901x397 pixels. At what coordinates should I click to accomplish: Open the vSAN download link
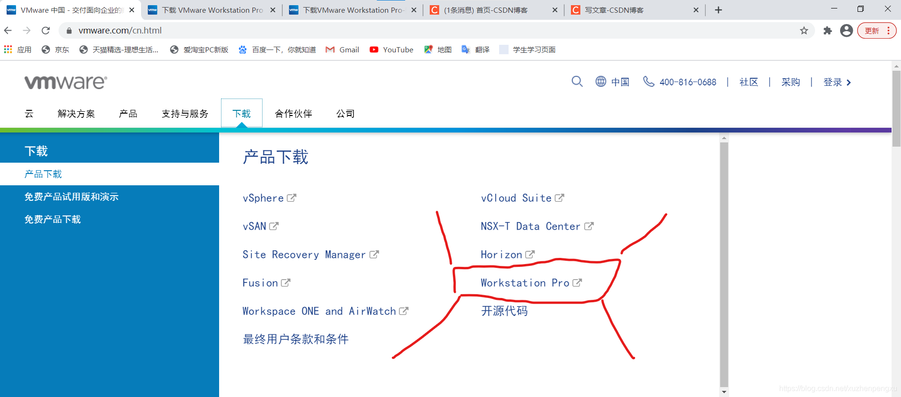tap(260, 226)
